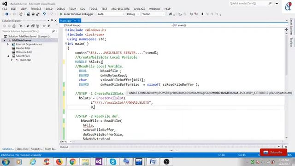Open the Server Explorer side tab

click(291, 26)
